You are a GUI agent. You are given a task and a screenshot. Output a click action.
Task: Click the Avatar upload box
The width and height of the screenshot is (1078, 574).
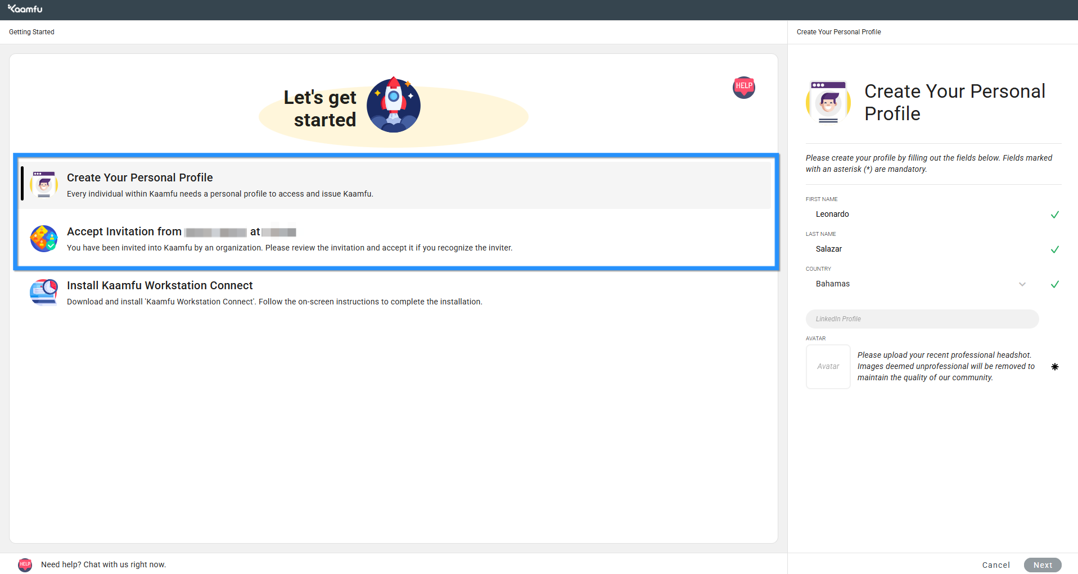click(x=828, y=367)
